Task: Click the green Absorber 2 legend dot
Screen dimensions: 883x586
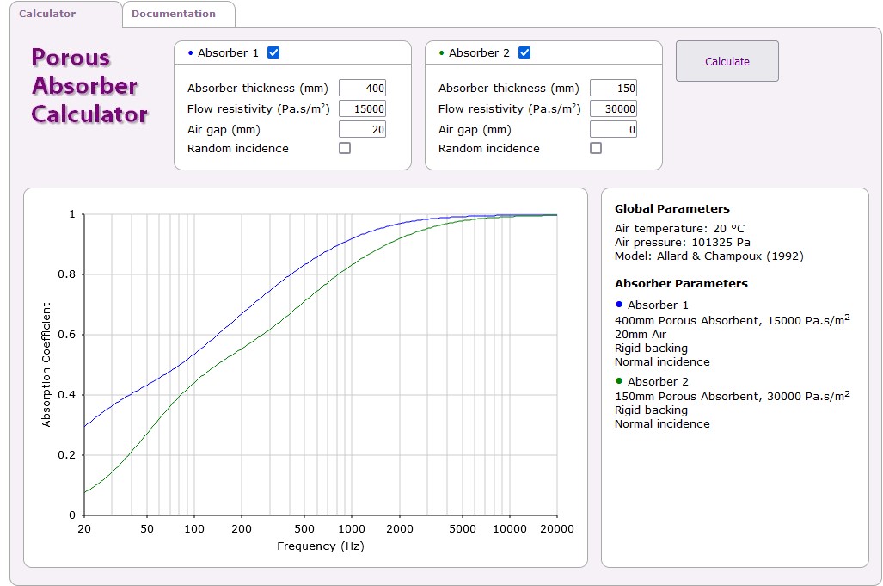Action: pyautogui.click(x=619, y=380)
